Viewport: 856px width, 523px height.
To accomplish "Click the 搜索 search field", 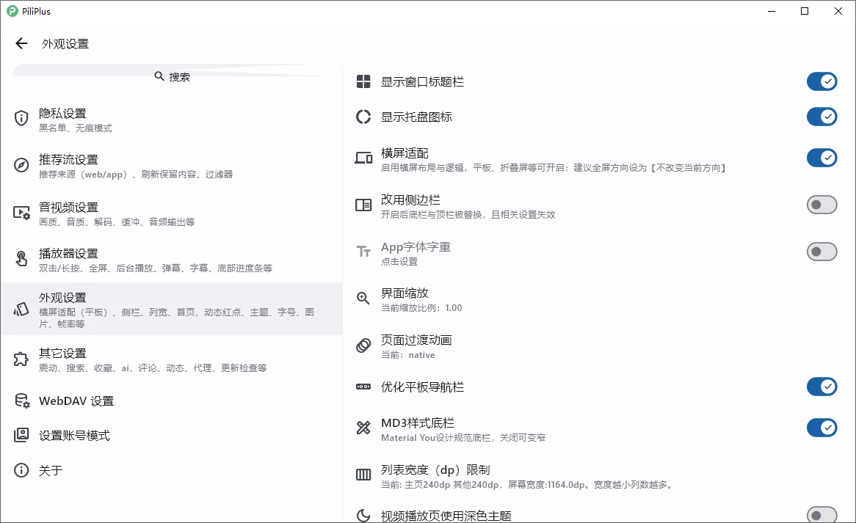I will [x=173, y=76].
